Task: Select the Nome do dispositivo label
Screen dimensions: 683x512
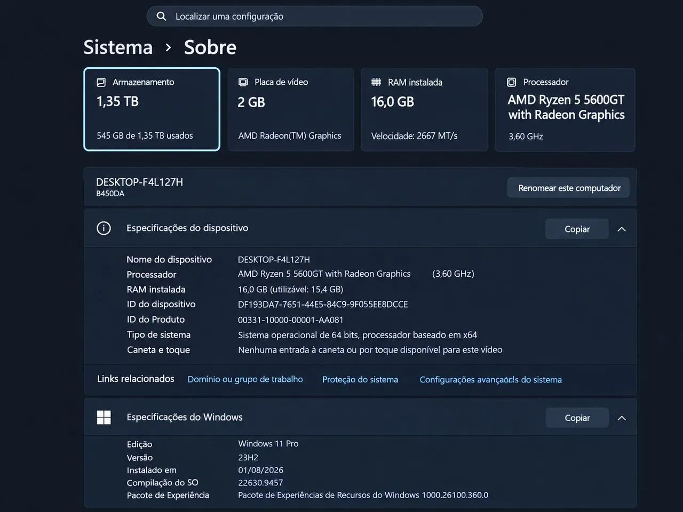Action: (169, 260)
